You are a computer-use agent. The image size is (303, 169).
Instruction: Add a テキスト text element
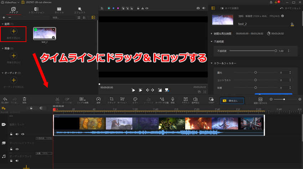coord(185,100)
